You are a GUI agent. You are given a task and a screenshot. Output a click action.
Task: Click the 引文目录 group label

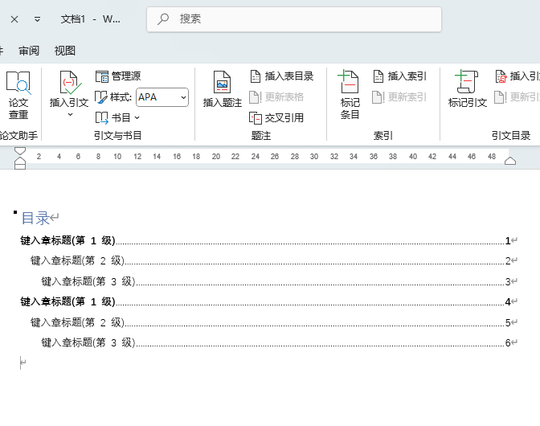click(511, 136)
